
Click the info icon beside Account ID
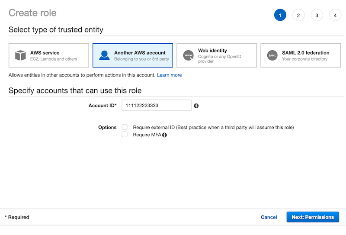pos(196,106)
